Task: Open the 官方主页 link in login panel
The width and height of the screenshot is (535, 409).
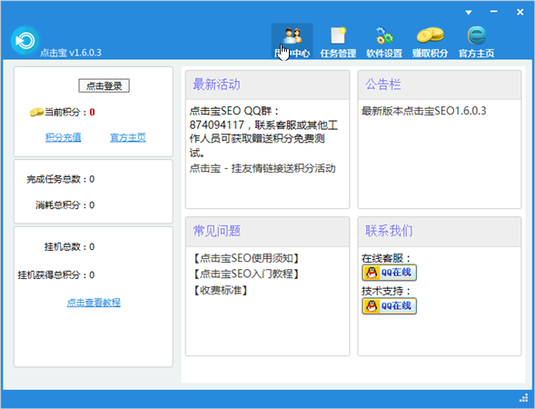Action: point(128,137)
